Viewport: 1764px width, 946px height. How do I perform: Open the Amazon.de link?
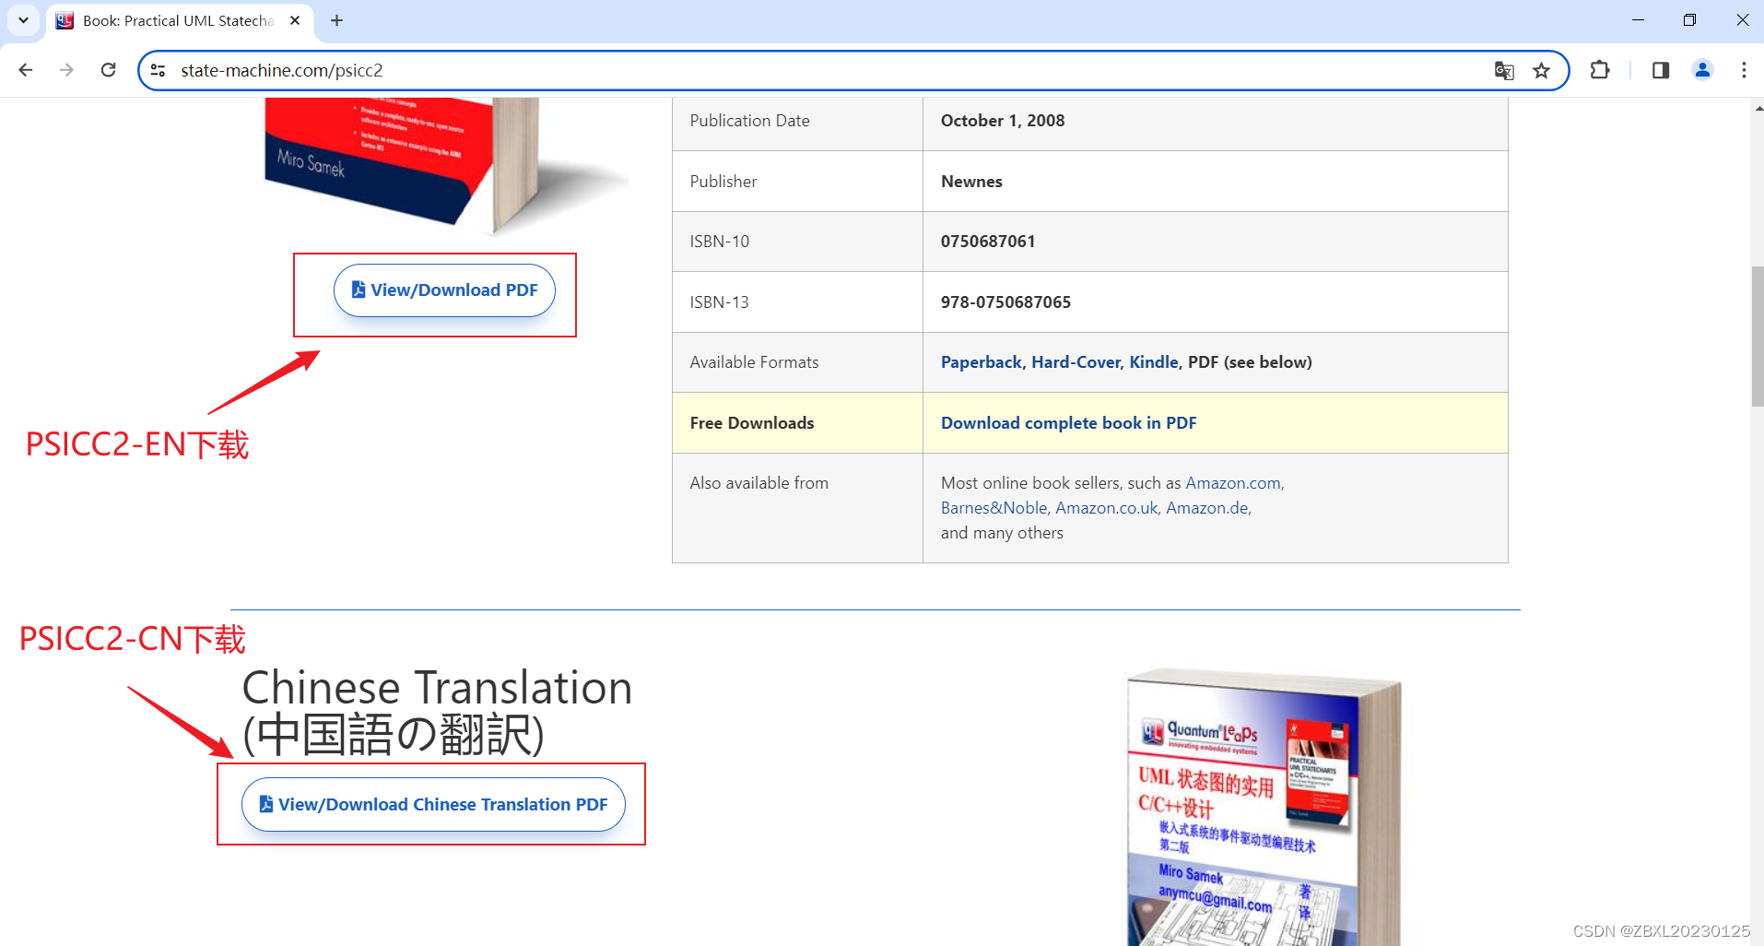[x=1206, y=508]
